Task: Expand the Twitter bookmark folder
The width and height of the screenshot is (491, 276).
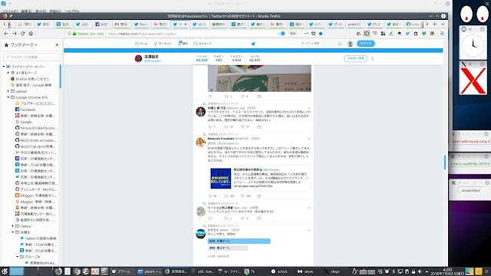Action: (13, 226)
